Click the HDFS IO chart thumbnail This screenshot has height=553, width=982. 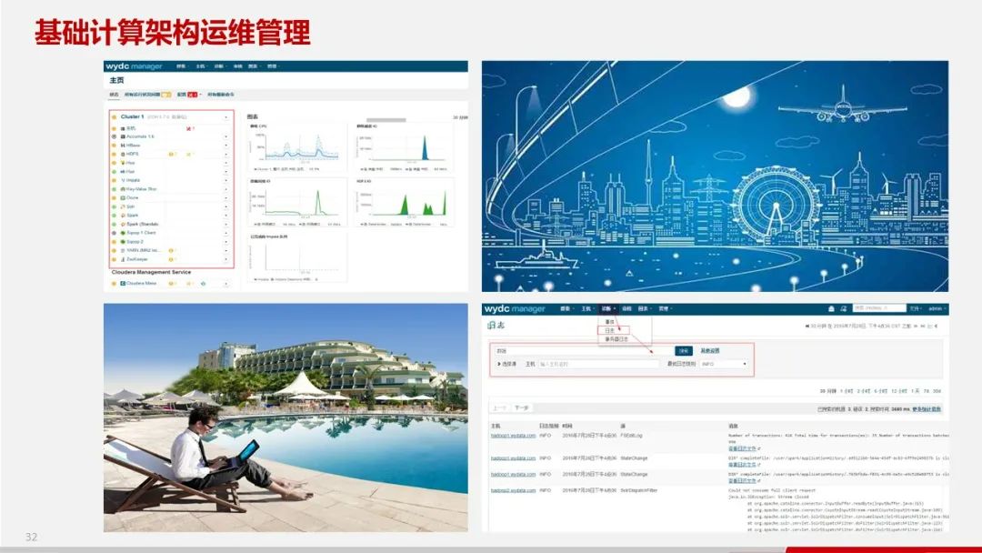(404, 202)
